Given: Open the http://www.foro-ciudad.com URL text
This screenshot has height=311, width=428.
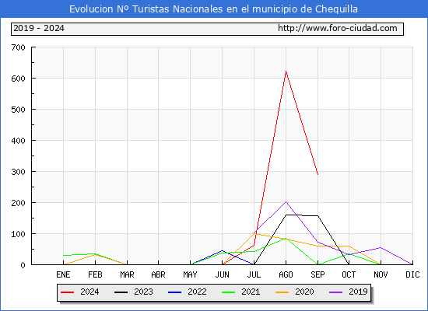Looking at the screenshot, I should pyautogui.click(x=338, y=28).
